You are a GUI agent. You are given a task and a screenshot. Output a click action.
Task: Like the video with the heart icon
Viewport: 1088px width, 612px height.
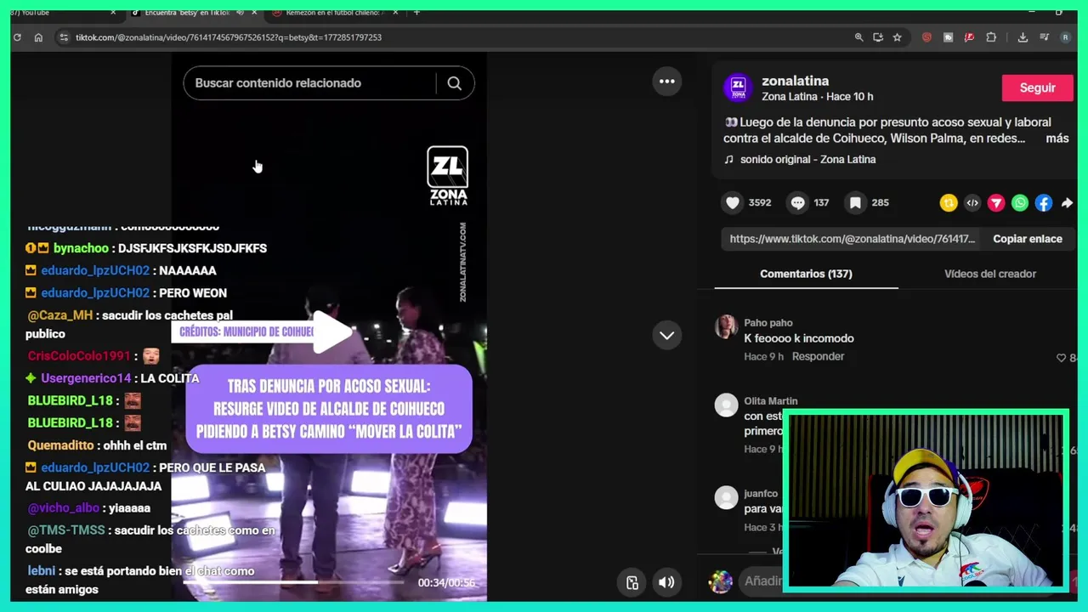coord(733,202)
